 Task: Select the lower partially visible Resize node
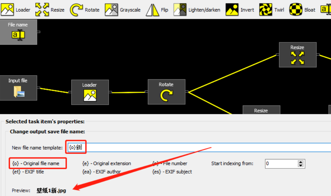(x=261, y=110)
